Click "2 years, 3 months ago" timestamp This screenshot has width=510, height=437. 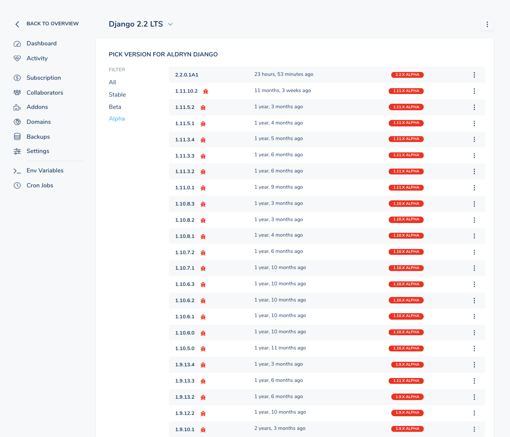pos(280,428)
